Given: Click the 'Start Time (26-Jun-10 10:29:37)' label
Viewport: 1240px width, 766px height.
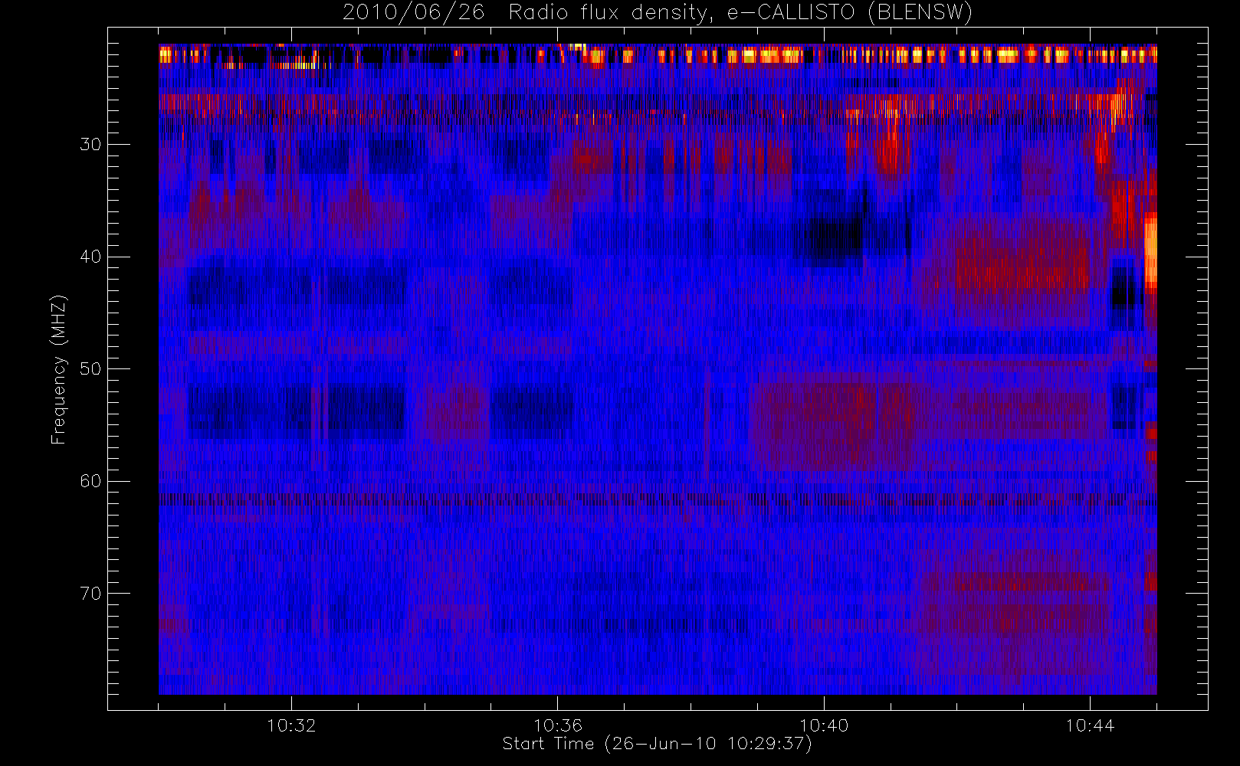Looking at the screenshot, I should coord(657,744).
